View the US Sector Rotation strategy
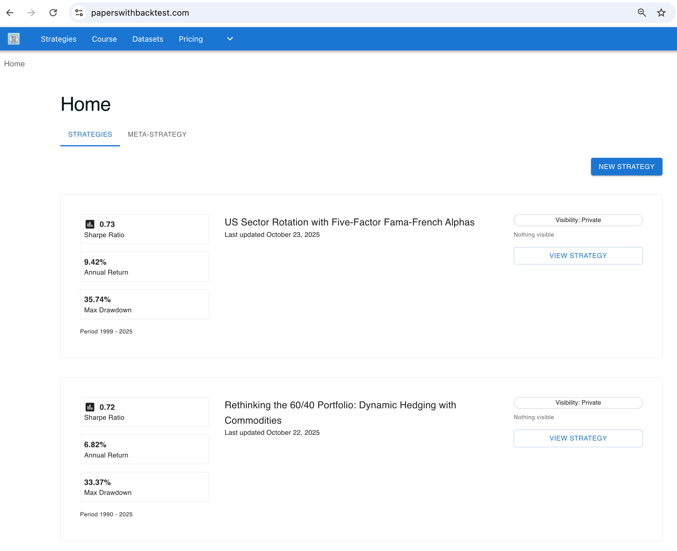 coord(578,256)
